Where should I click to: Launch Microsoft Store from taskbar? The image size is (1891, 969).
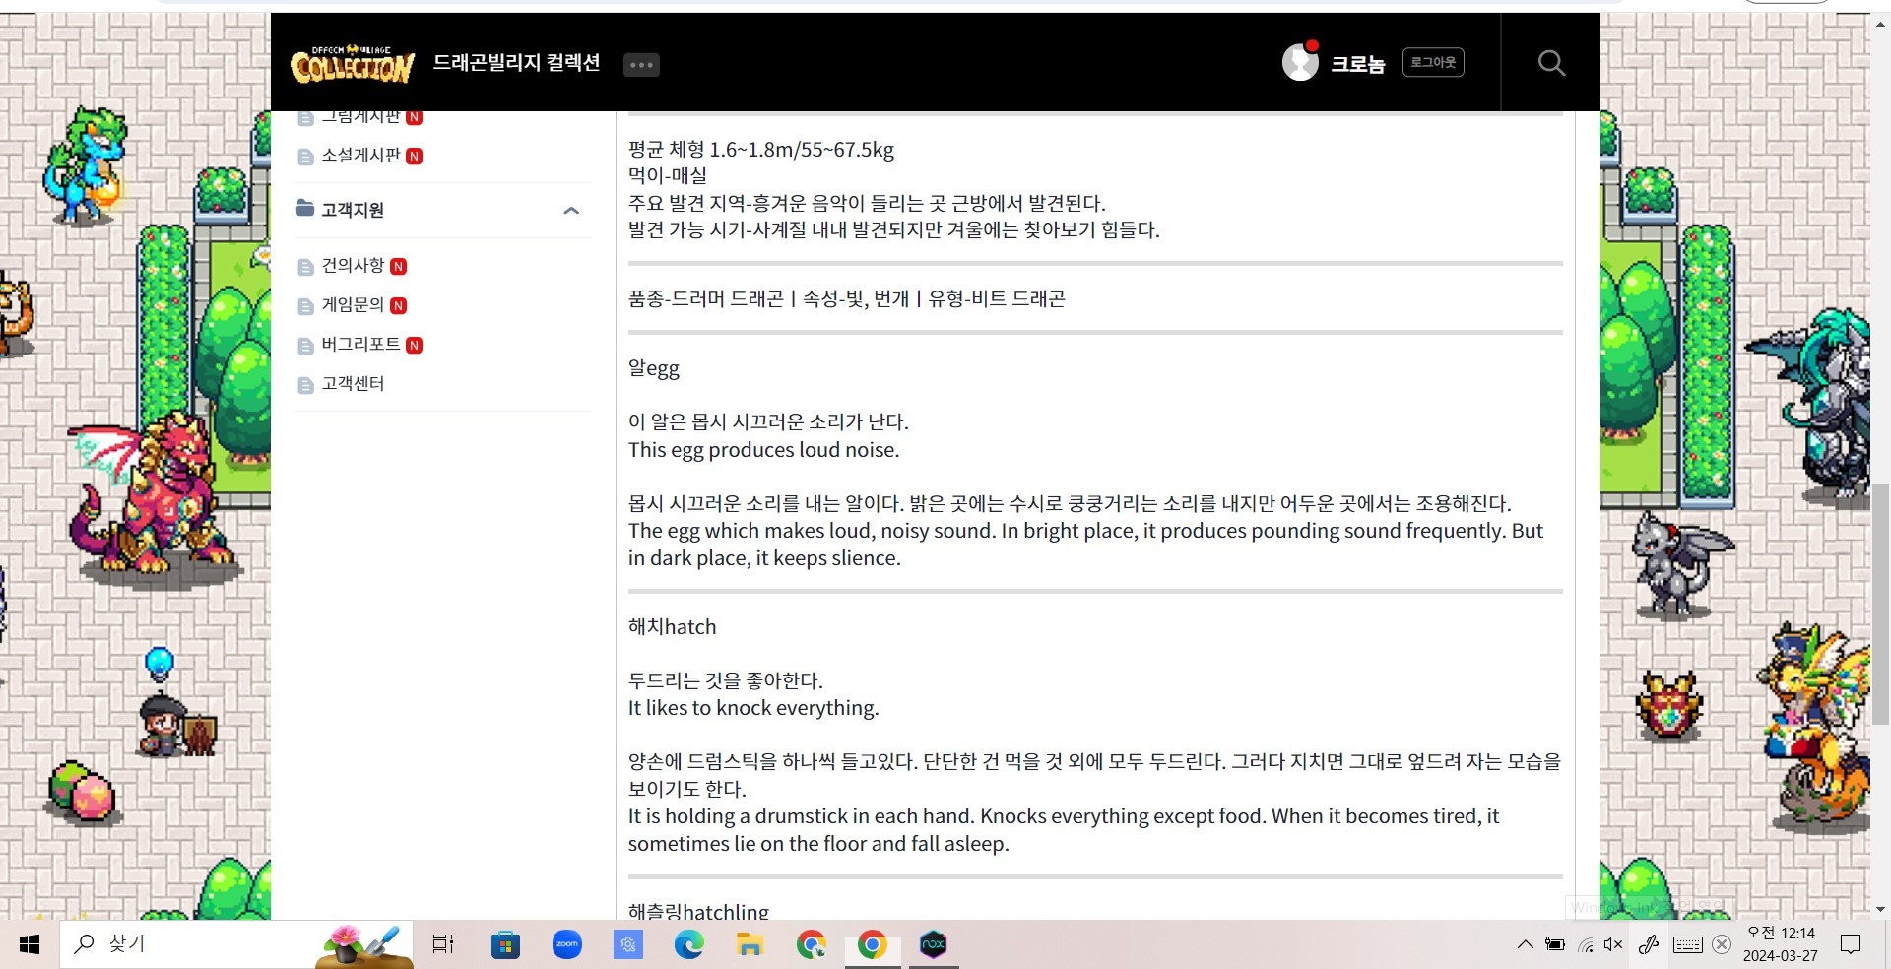pos(505,944)
